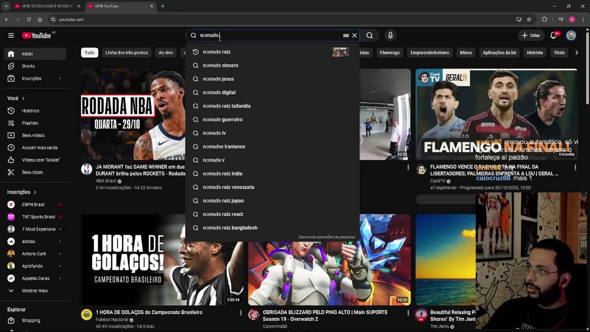Select the Empreendedorismo chip
The width and height of the screenshot is (590, 332).
tap(430, 53)
